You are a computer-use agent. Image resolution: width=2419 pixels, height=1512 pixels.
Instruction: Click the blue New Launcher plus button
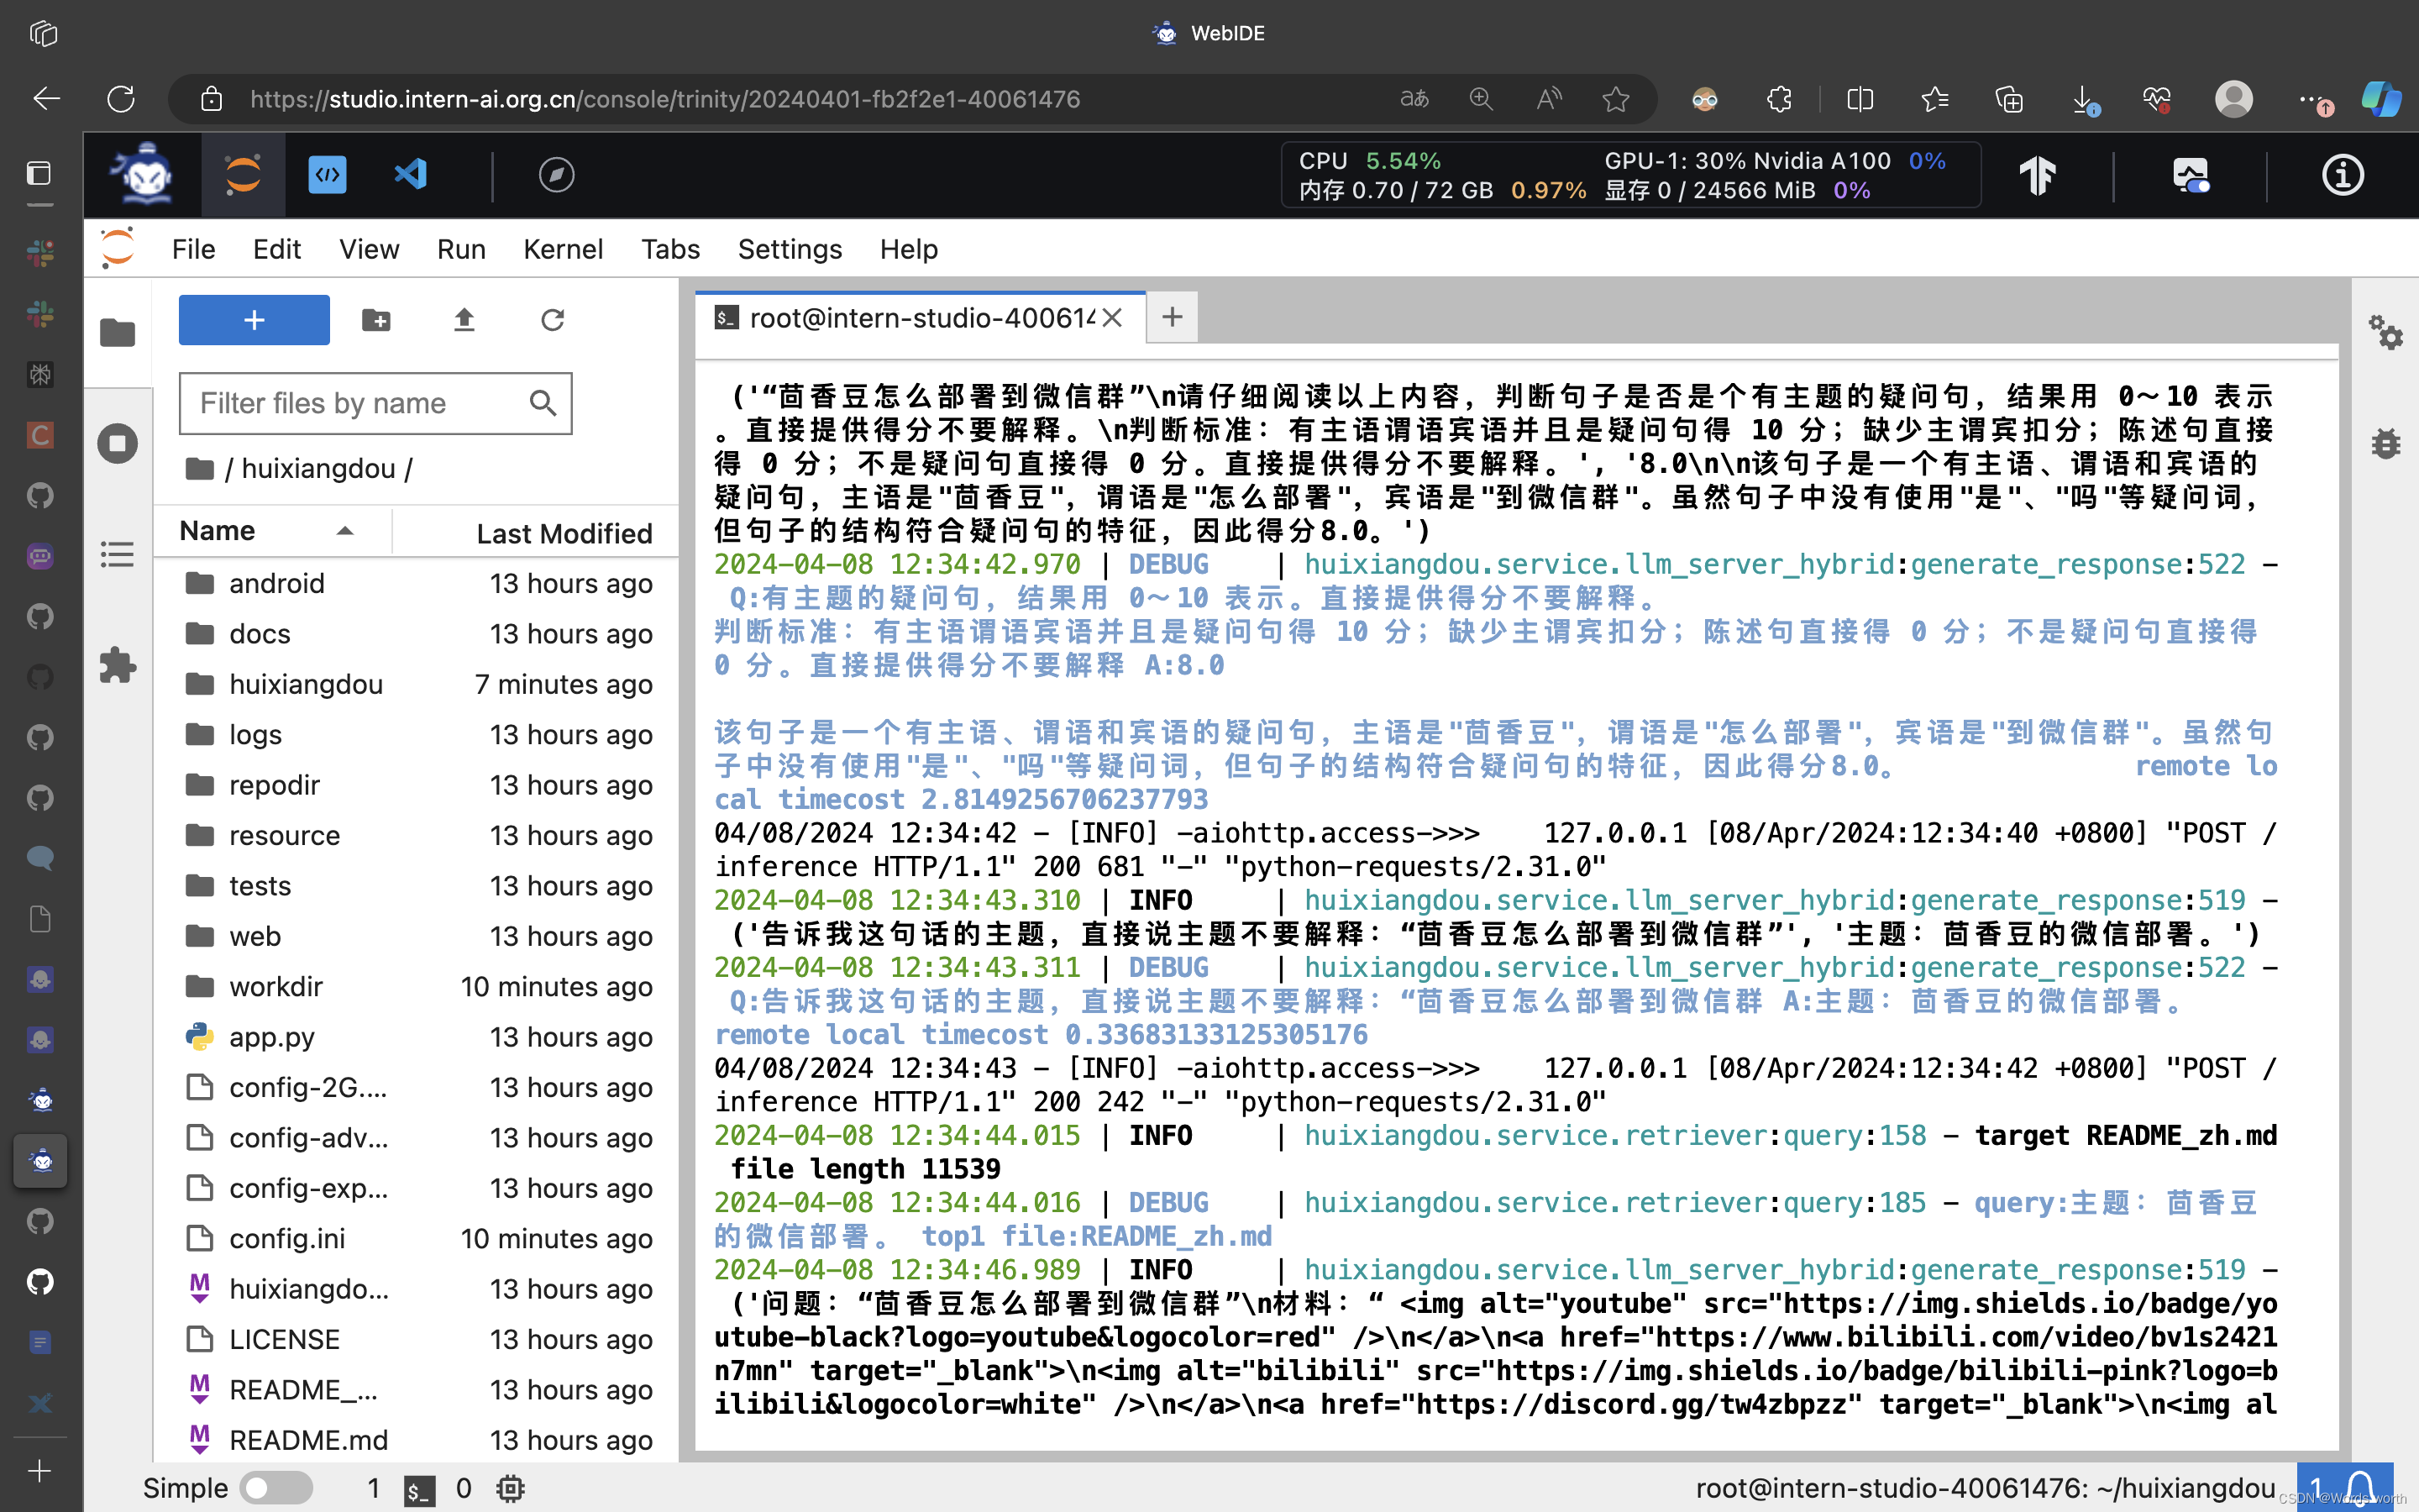tap(254, 320)
